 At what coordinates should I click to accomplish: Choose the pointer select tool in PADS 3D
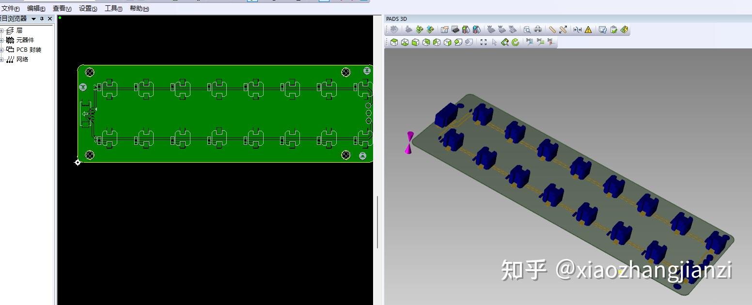494,42
